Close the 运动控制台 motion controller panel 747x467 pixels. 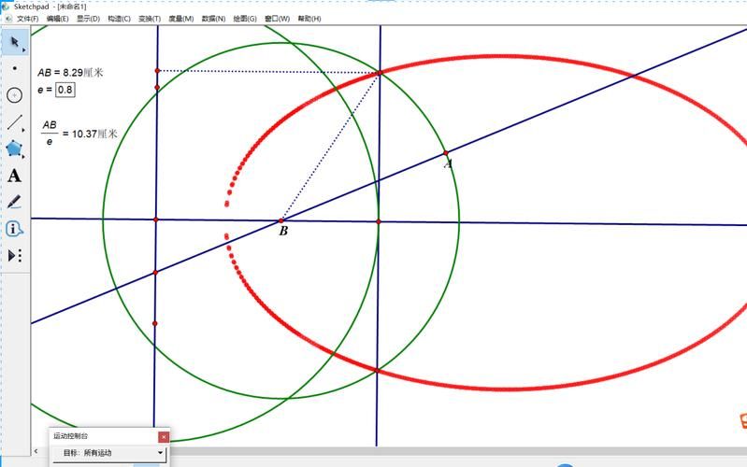tap(164, 436)
